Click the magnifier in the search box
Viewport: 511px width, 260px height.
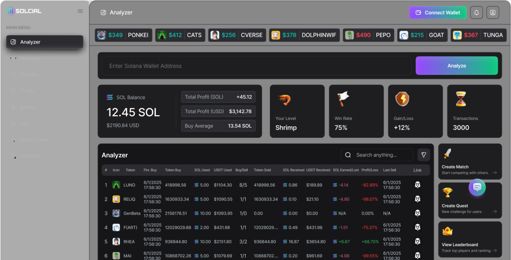pyautogui.click(x=348, y=155)
